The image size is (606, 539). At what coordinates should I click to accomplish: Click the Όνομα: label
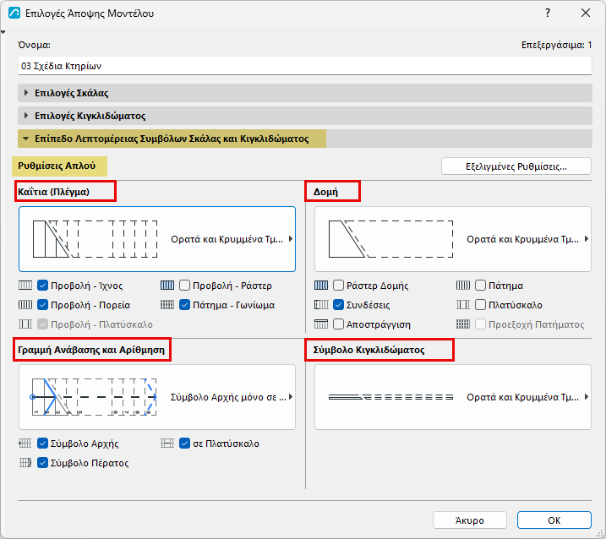[34, 45]
